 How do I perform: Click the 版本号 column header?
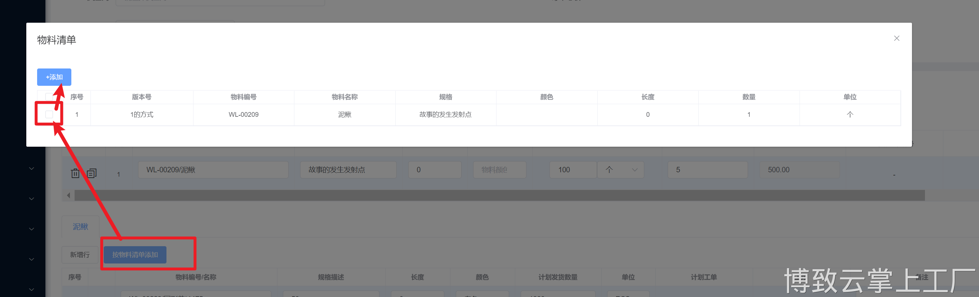pyautogui.click(x=141, y=97)
